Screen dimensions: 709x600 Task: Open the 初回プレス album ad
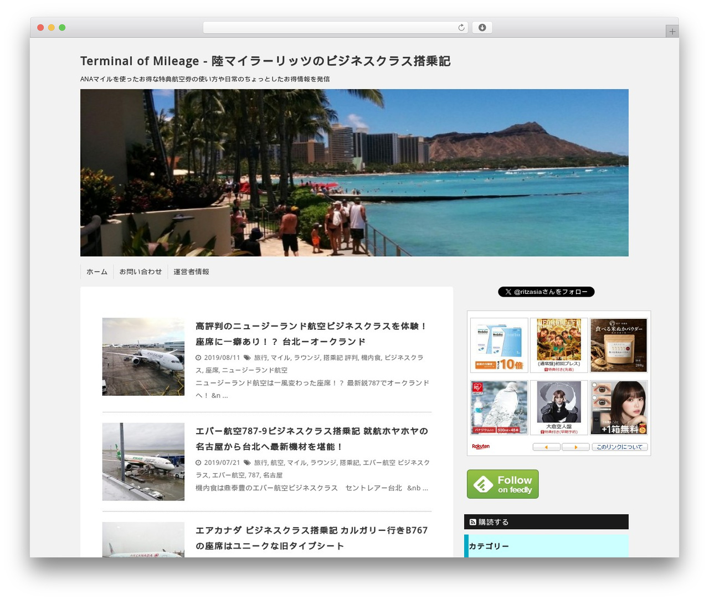[x=559, y=345]
